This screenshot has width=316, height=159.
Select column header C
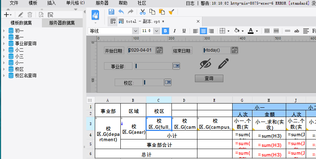pos(159,100)
